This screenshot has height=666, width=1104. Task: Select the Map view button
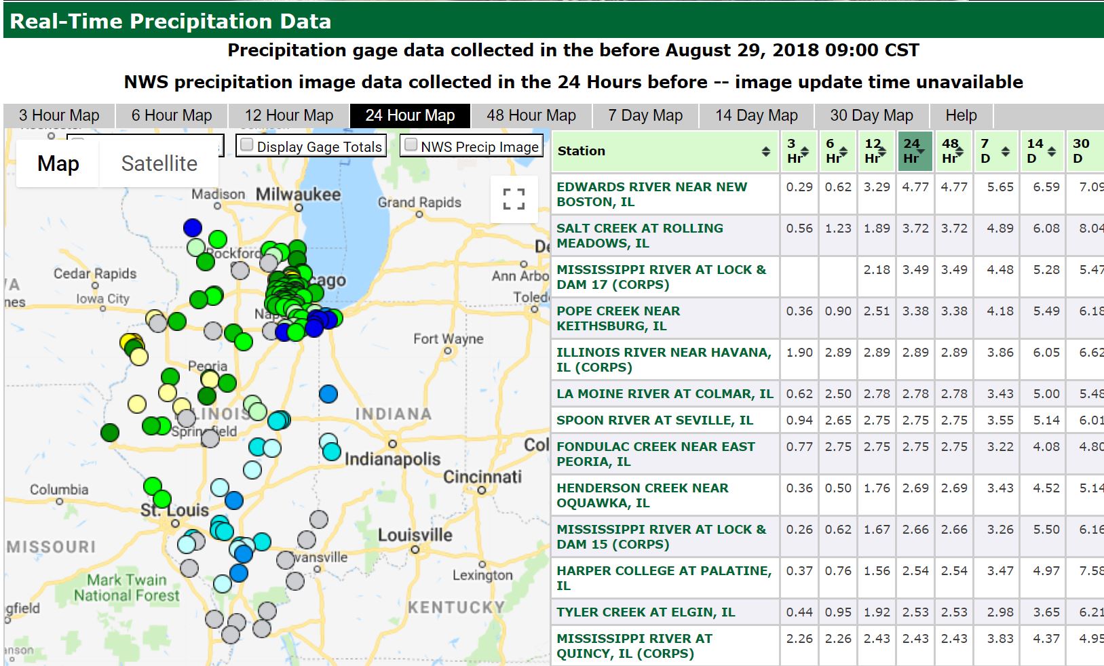[58, 163]
